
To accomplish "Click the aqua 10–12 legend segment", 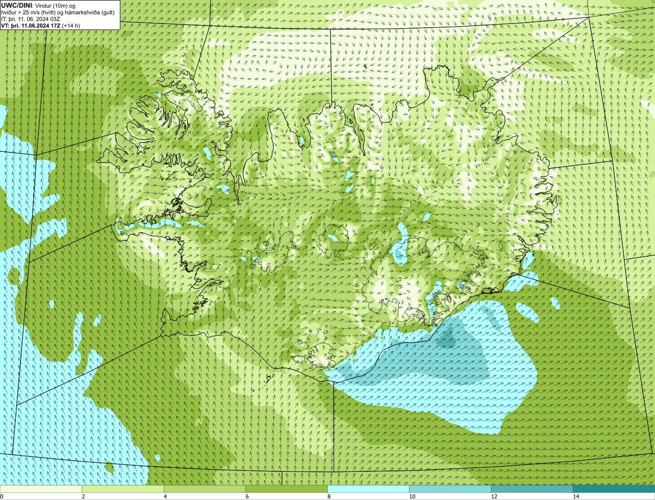I will pos(450,489).
